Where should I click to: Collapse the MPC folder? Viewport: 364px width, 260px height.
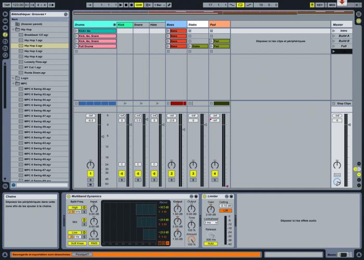coord(13,83)
